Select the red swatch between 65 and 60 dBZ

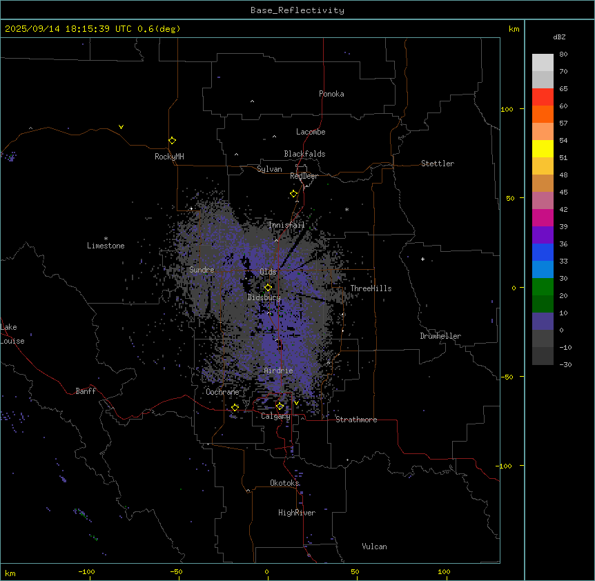pos(543,97)
